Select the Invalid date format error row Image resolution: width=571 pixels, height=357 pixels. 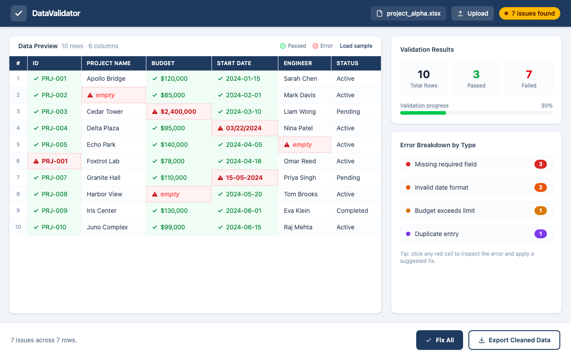[x=476, y=187]
